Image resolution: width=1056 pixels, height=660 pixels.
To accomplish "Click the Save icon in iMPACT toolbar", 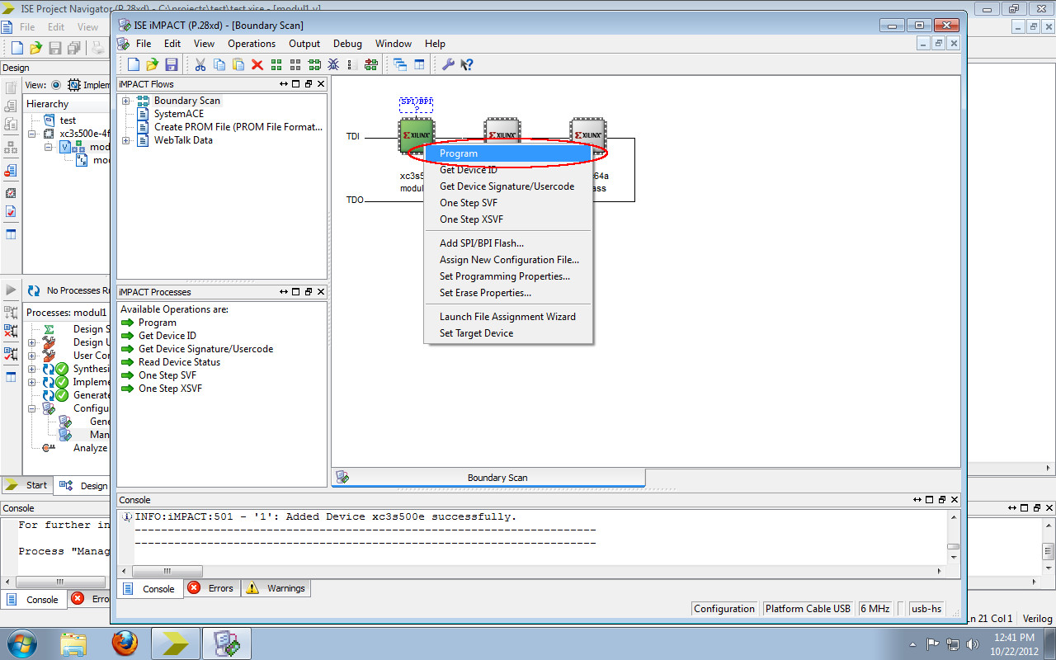I will point(171,64).
